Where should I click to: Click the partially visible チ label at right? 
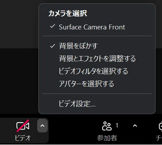[x=159, y=138]
